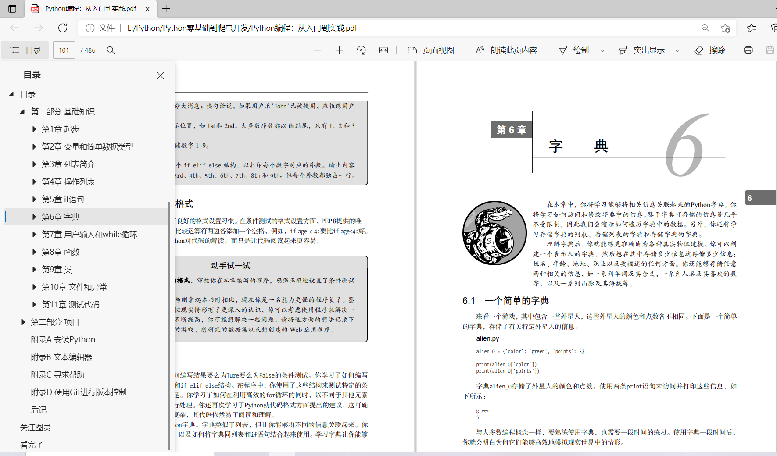Select the 突出显示 highlight tool
The image size is (777, 456).
pyautogui.click(x=641, y=50)
